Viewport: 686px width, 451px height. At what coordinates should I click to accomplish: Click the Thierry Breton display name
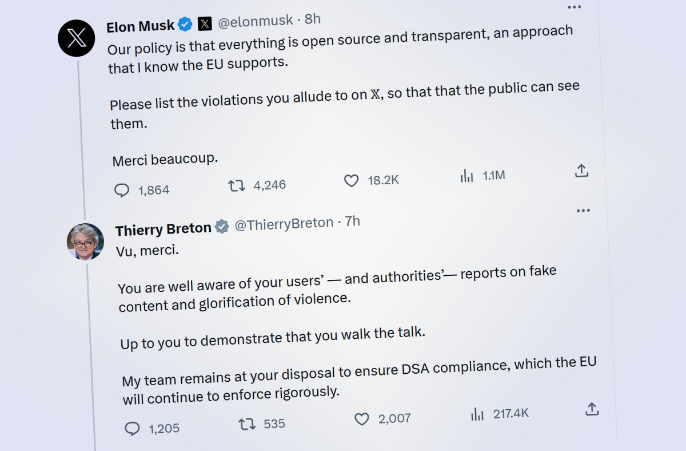tap(163, 230)
